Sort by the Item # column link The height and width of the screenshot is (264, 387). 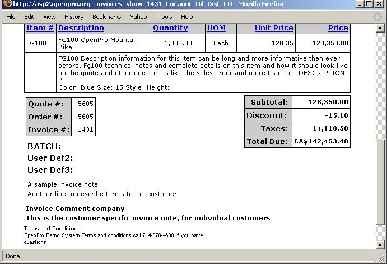pyautogui.click(x=40, y=27)
